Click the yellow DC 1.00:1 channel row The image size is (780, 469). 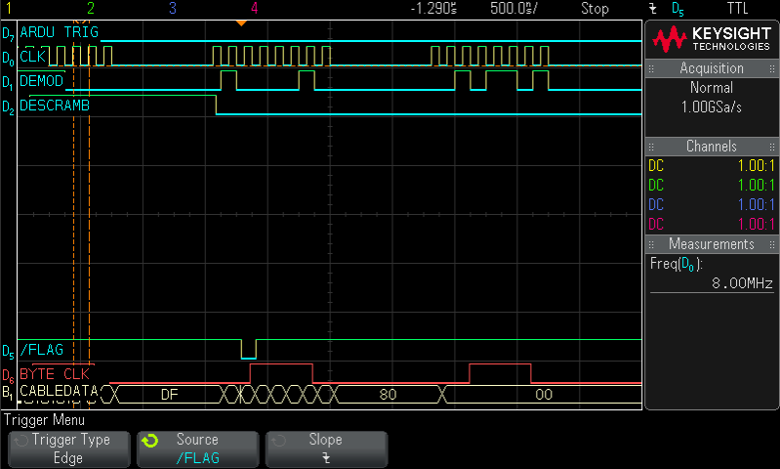[712, 166]
